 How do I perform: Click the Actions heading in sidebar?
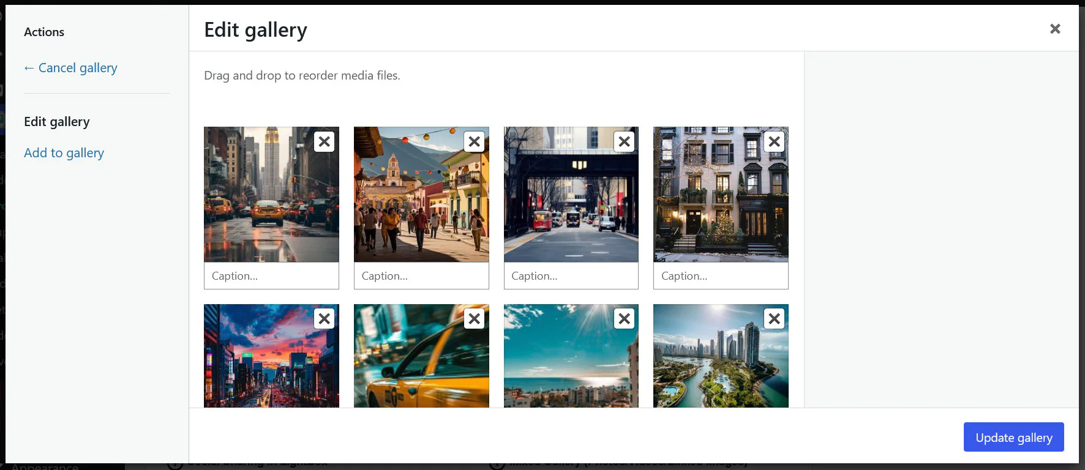tap(44, 32)
